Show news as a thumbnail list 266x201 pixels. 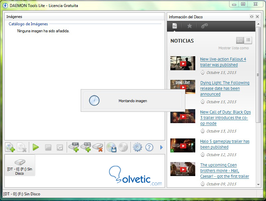point(240,40)
